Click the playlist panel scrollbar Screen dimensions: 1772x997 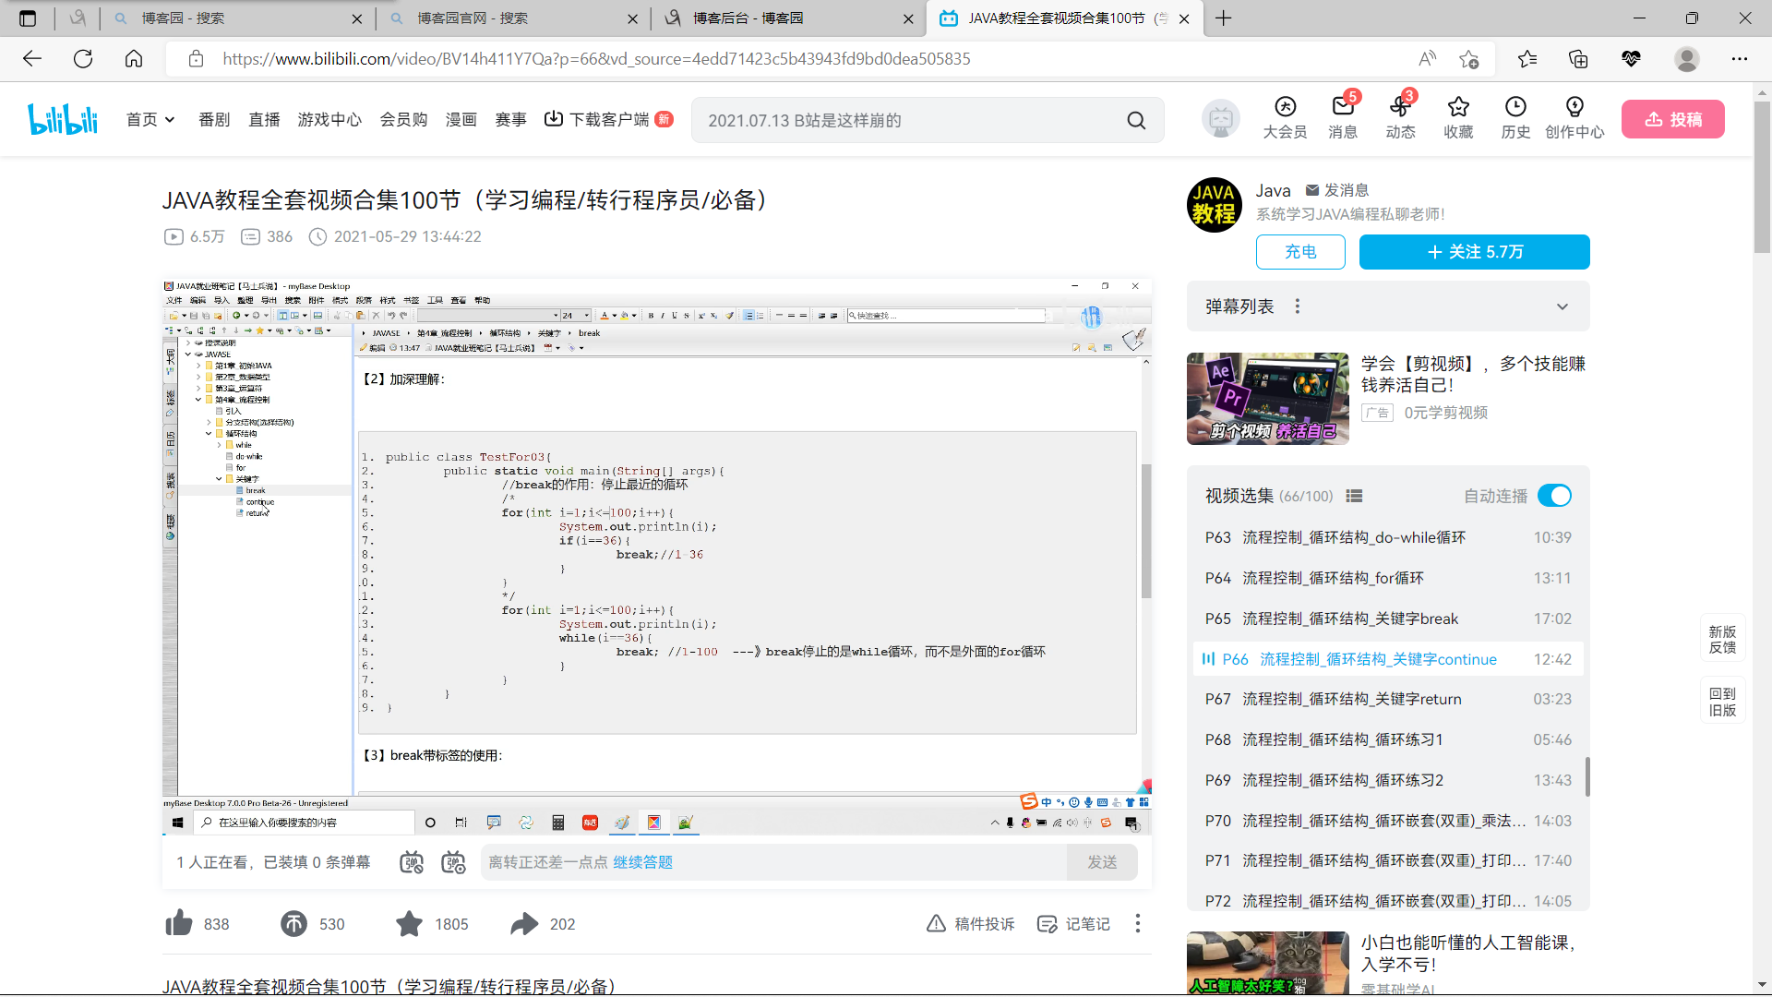point(1587,775)
